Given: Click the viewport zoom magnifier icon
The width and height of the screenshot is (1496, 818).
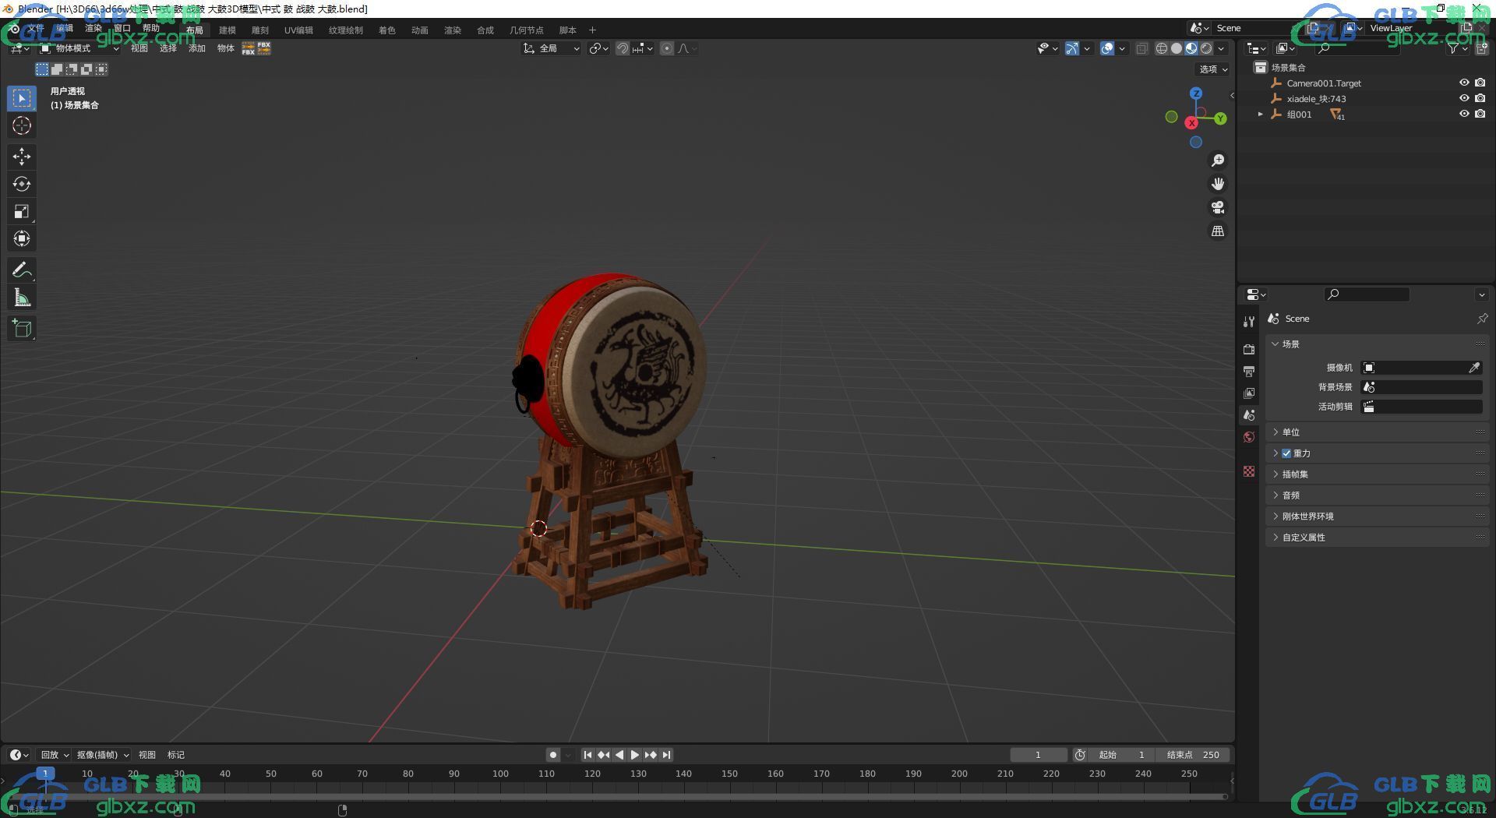Looking at the screenshot, I should click(1217, 160).
